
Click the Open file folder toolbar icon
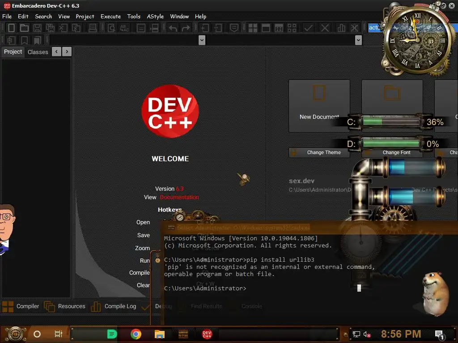click(24, 28)
